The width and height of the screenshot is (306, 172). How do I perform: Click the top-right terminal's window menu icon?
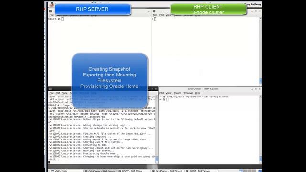tap(154, 11)
